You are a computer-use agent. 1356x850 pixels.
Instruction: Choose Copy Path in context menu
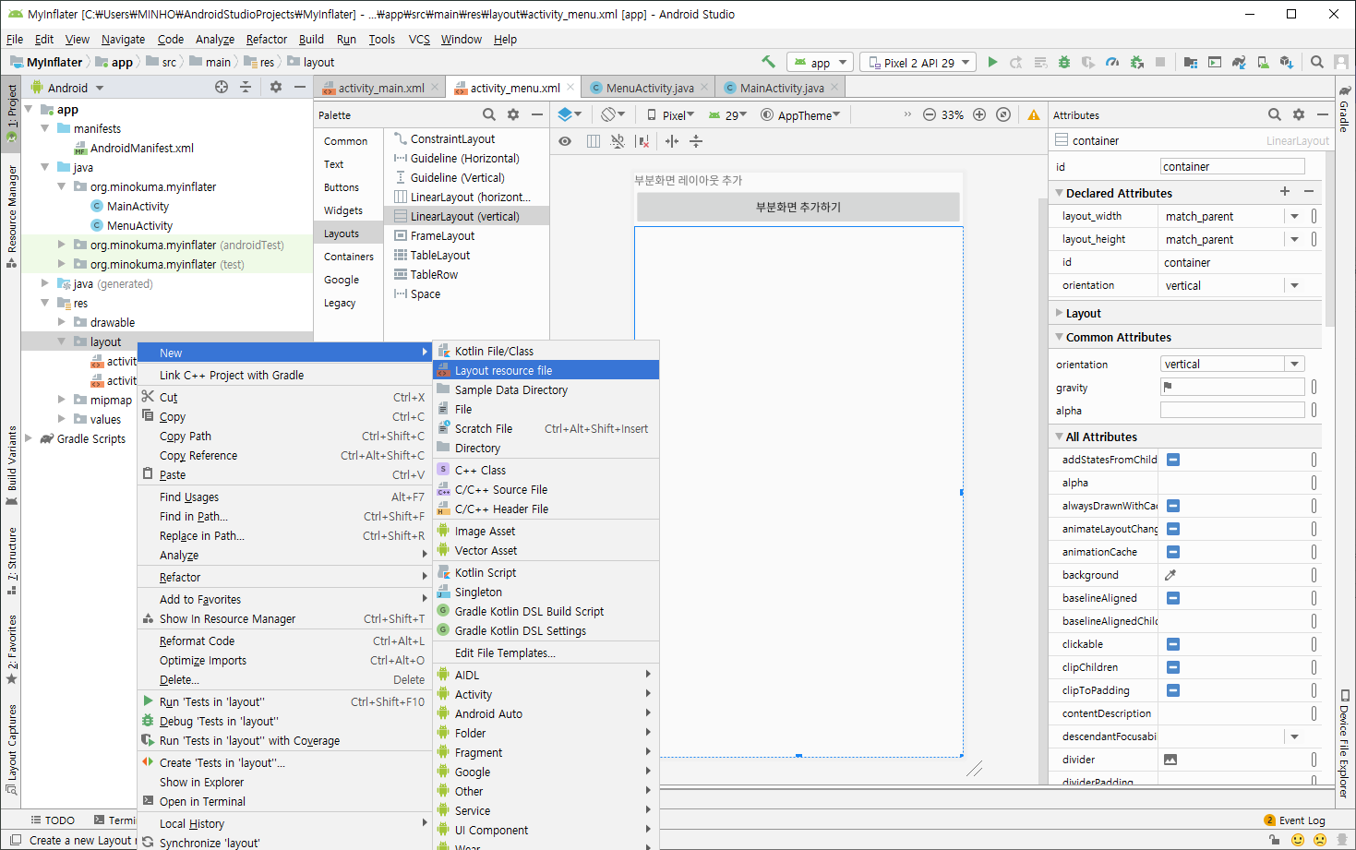tap(283, 436)
